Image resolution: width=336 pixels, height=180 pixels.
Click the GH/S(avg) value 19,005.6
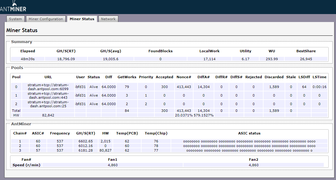(110, 59)
